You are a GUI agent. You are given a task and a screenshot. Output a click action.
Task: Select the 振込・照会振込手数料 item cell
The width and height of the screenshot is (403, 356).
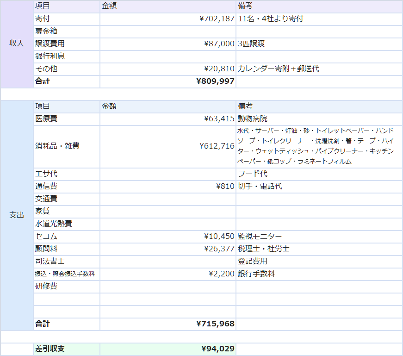point(67,274)
